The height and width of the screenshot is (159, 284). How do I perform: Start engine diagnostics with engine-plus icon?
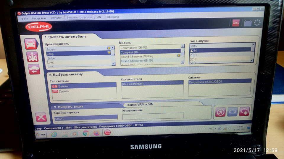click(245, 111)
